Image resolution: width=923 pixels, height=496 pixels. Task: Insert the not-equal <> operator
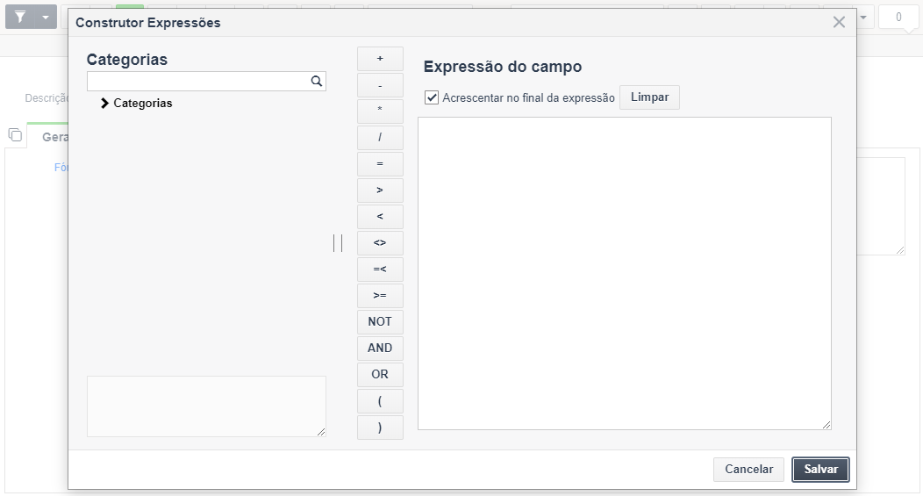[x=380, y=242]
